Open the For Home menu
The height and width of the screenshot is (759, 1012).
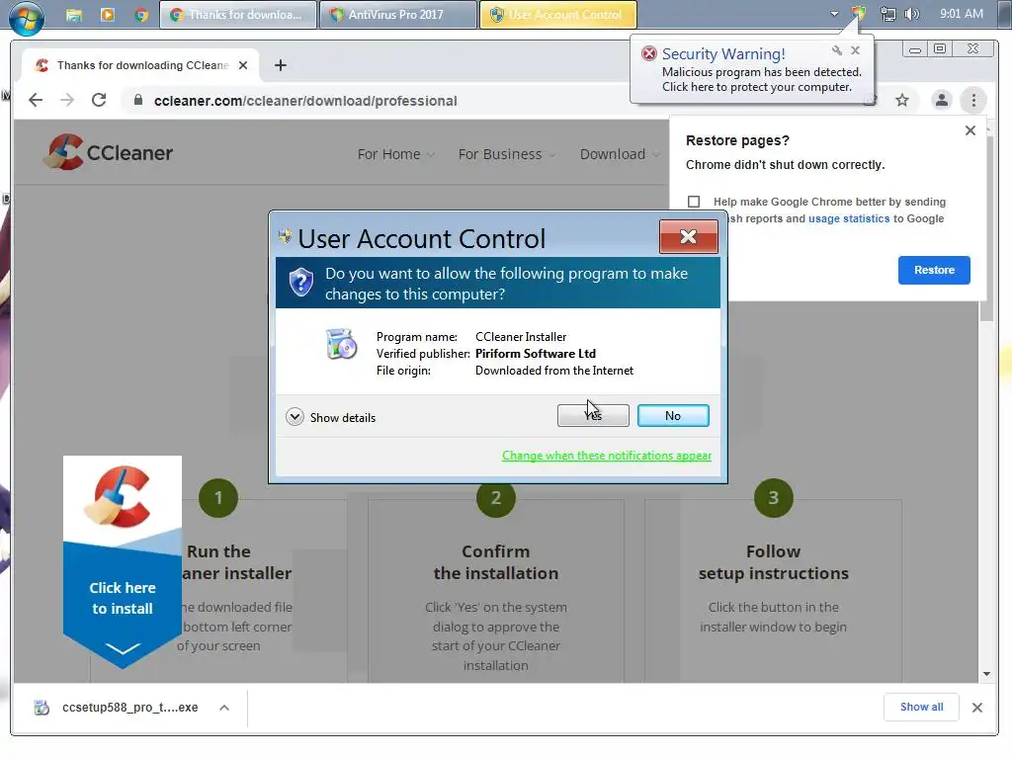point(395,154)
